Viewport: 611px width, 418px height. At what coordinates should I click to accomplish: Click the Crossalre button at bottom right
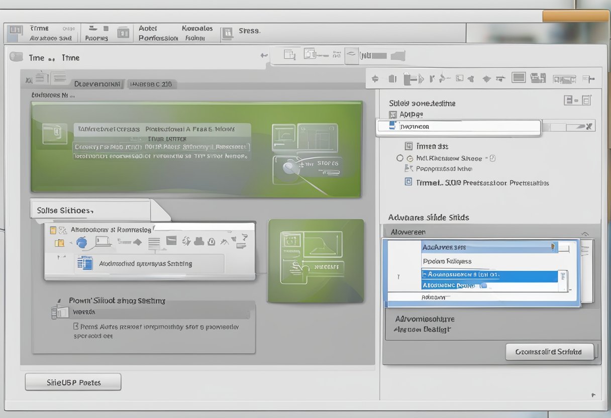point(550,352)
